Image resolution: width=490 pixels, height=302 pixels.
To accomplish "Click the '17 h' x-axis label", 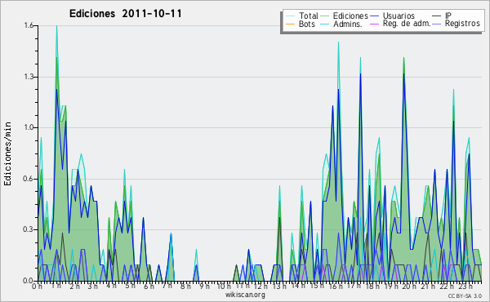I will pyautogui.click(x=354, y=286).
